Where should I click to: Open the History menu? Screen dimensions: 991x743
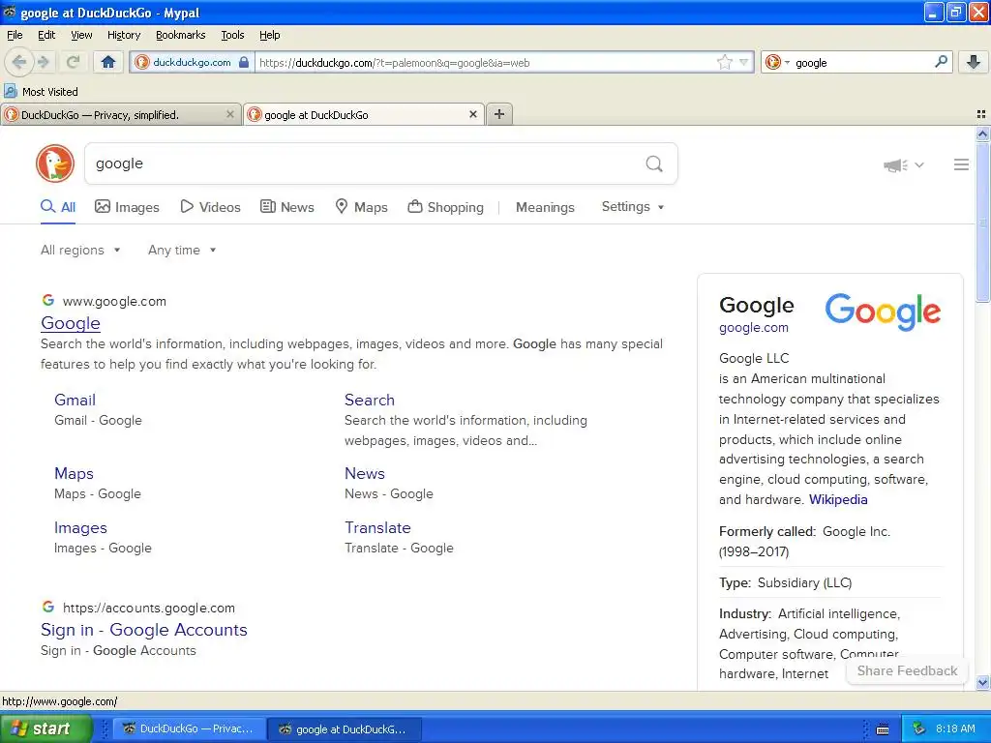point(123,35)
